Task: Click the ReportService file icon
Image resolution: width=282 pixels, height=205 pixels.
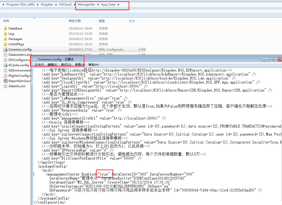Action: click(6, 81)
